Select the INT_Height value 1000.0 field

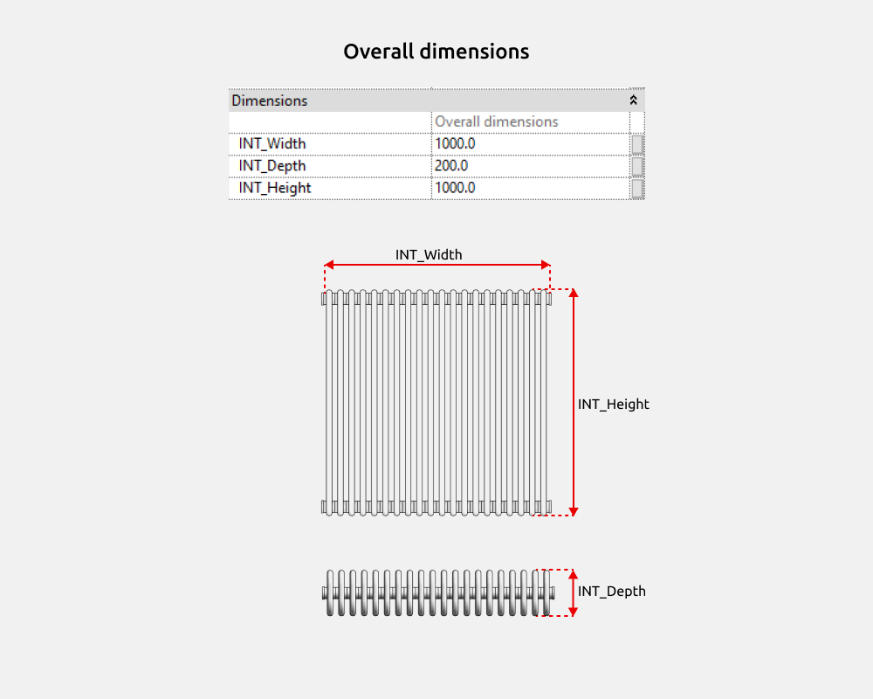coord(530,188)
